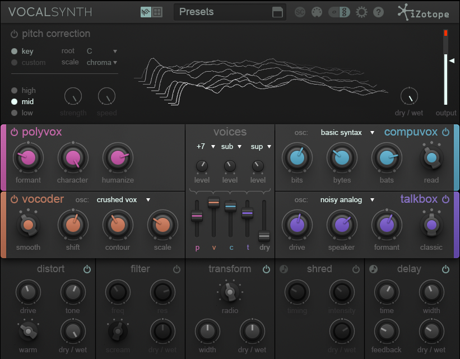Toggle talkbox module power
Viewport: 460px width, 359px height.
(x=445, y=199)
